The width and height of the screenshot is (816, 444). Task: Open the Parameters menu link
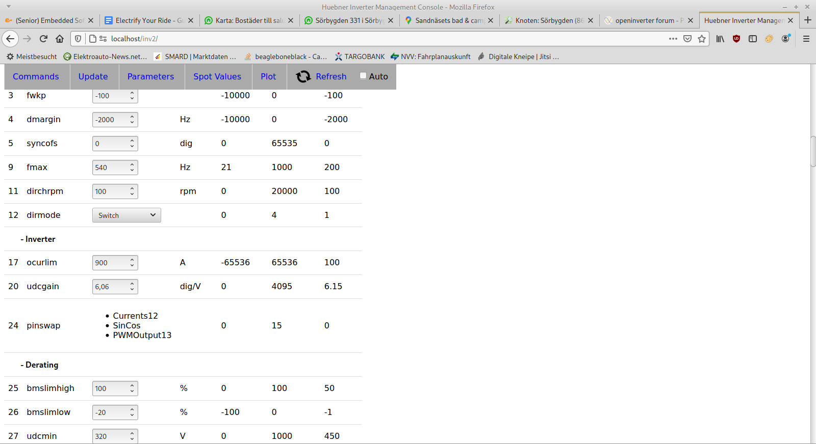tap(150, 76)
